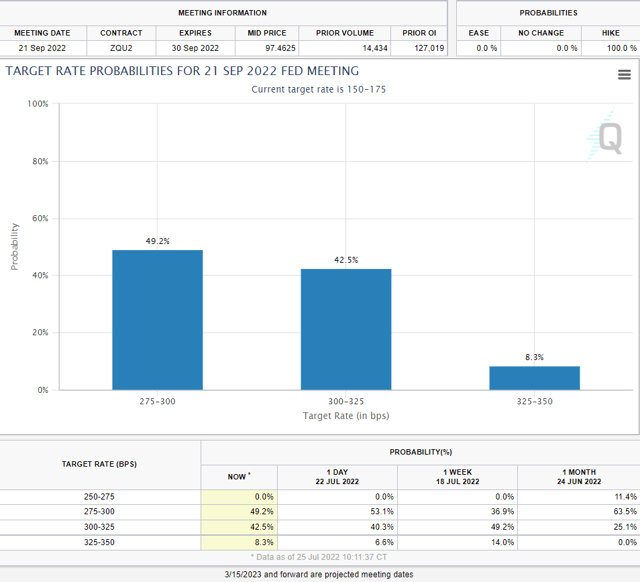Click the QuikStrike Q logo watermark
This screenshot has height=582, width=640.
(x=605, y=136)
